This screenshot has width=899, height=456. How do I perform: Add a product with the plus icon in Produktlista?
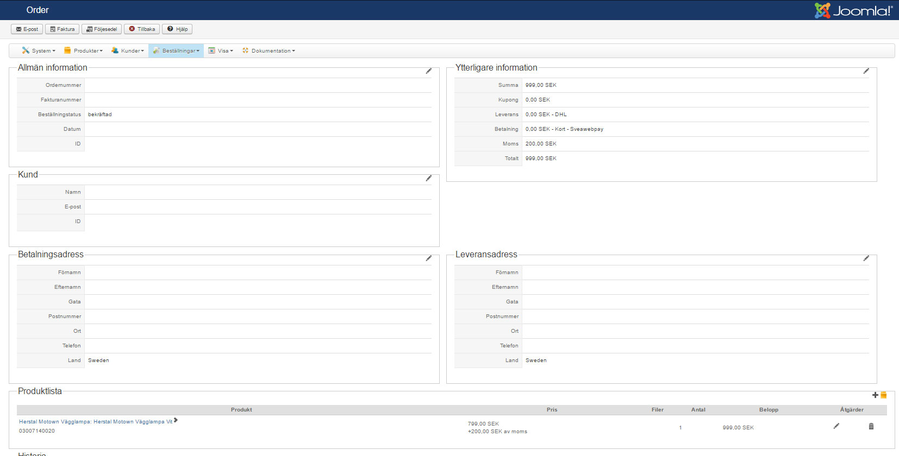tap(875, 395)
